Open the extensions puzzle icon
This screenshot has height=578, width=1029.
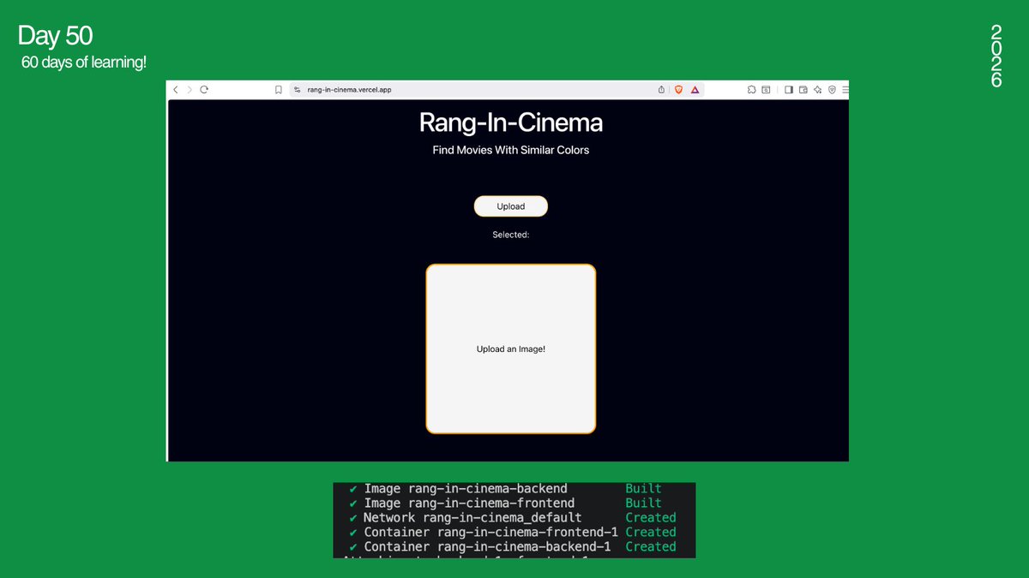pos(752,89)
